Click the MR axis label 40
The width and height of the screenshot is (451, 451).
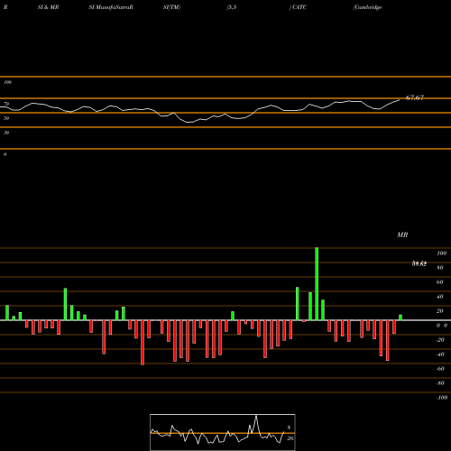point(440,297)
